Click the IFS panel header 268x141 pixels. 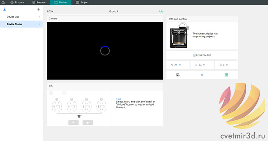(105, 86)
